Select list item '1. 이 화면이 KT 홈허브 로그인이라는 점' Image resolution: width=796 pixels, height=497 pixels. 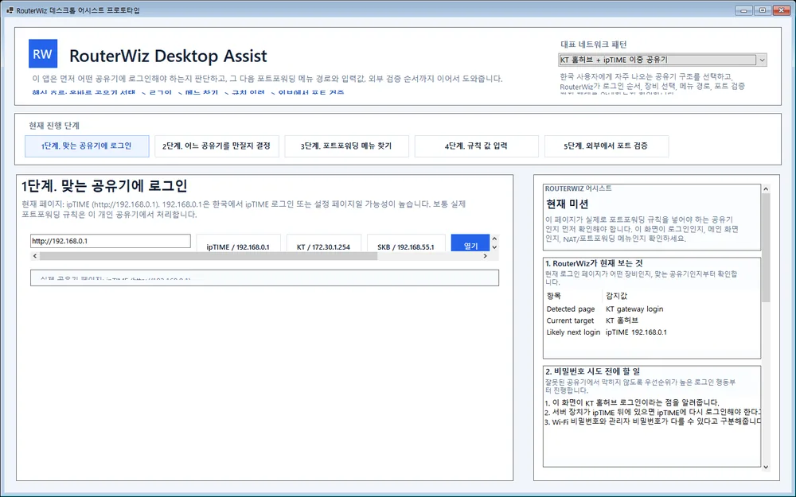point(631,402)
